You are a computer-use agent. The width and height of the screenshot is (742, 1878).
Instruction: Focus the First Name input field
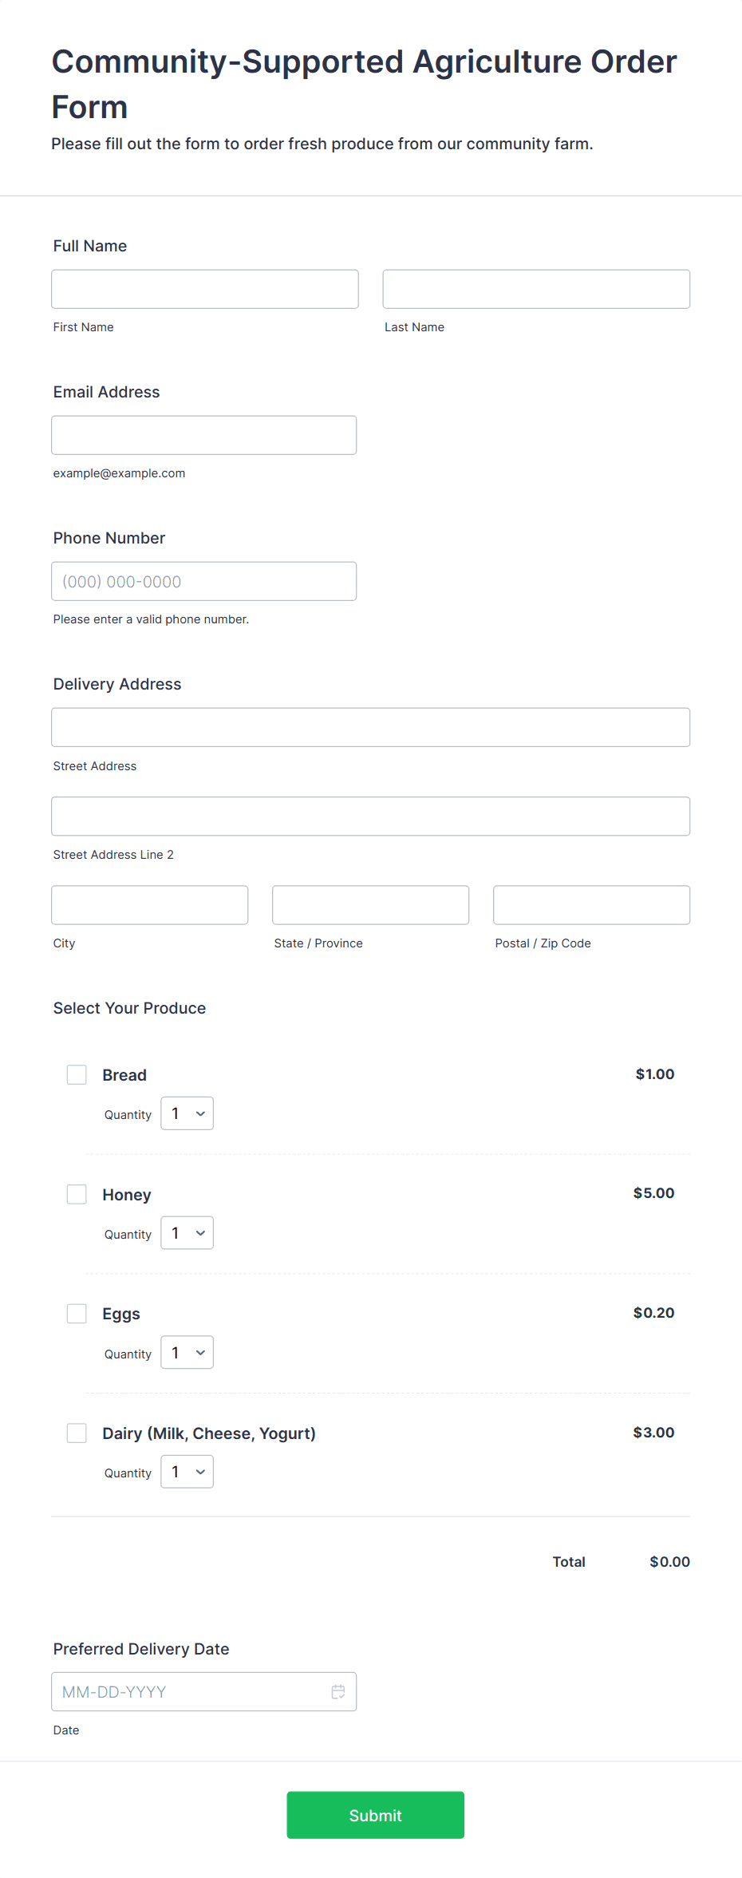pyautogui.click(x=205, y=289)
